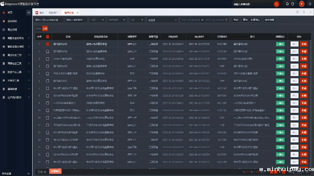Uncheck the checkbox in row 1

48,44
